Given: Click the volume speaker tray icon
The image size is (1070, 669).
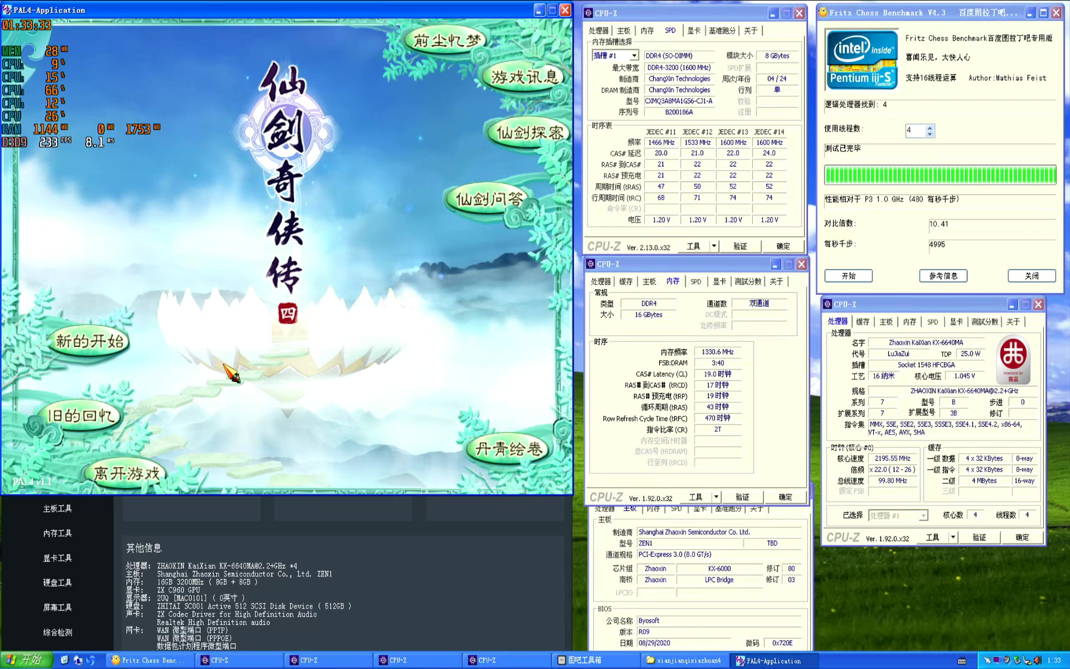Looking at the screenshot, I should 1037,660.
